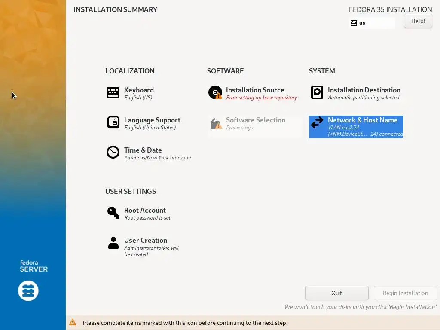Viewport: 440px width, 330px height.
Task: Open Keyboard settings label
Action: tap(139, 90)
